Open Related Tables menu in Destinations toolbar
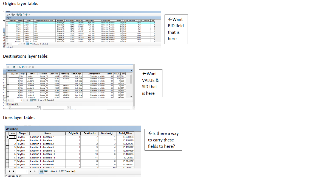The image size is (316, 184). coord(15,67)
